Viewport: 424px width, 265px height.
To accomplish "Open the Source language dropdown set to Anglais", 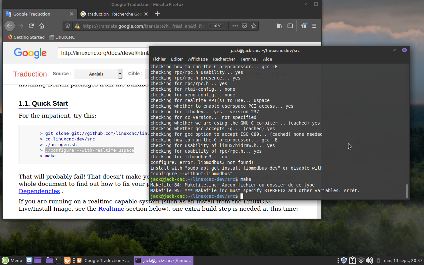I will tap(98, 74).
